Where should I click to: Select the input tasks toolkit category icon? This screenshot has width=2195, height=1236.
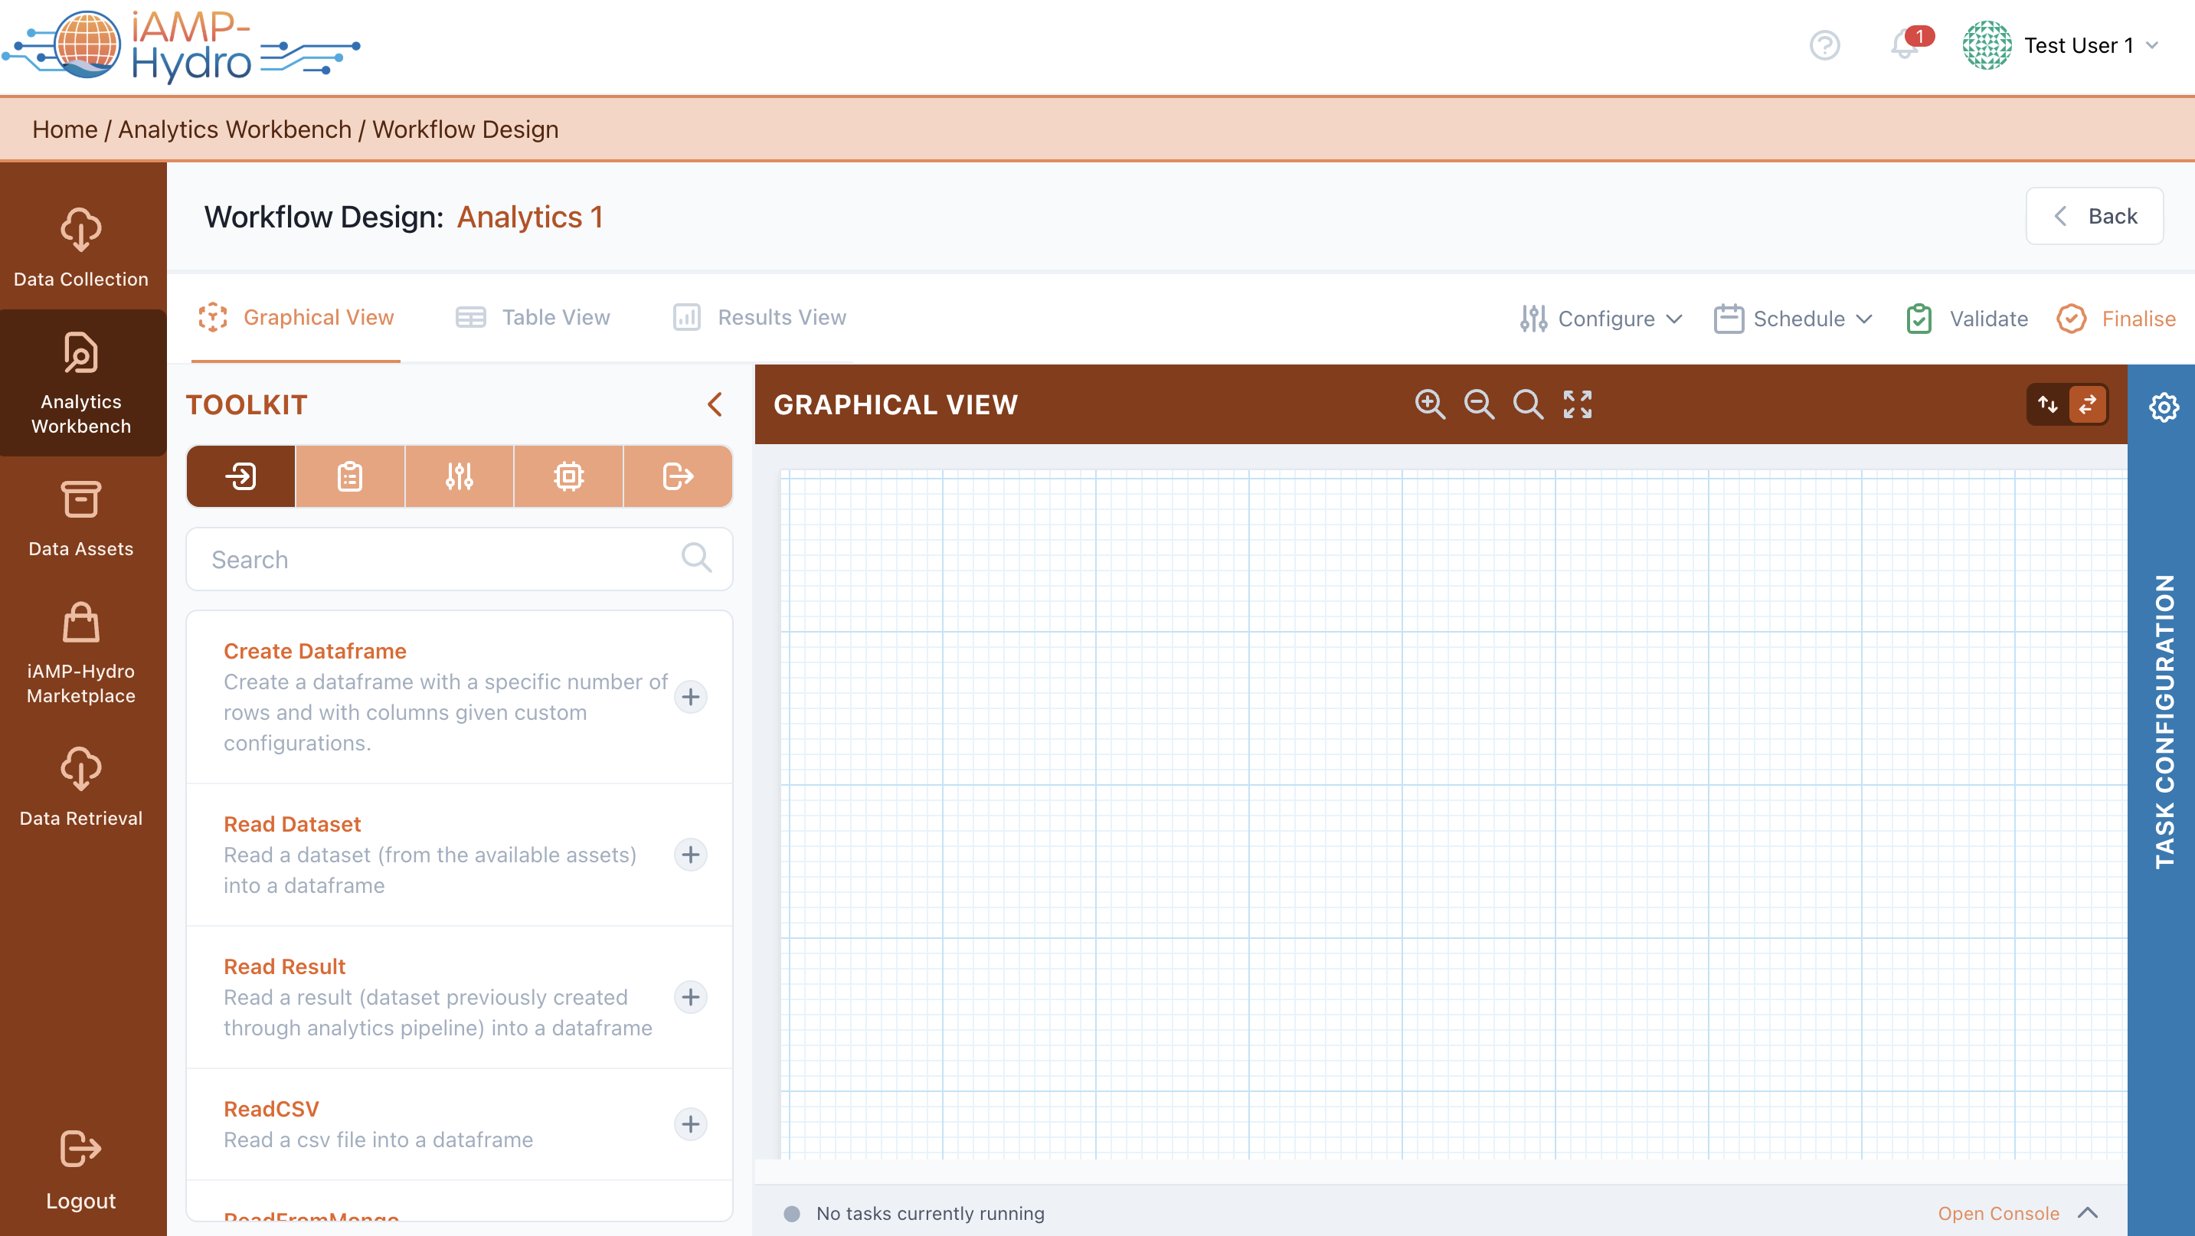click(241, 476)
